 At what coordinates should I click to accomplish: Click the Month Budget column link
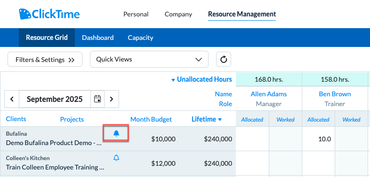(151, 119)
